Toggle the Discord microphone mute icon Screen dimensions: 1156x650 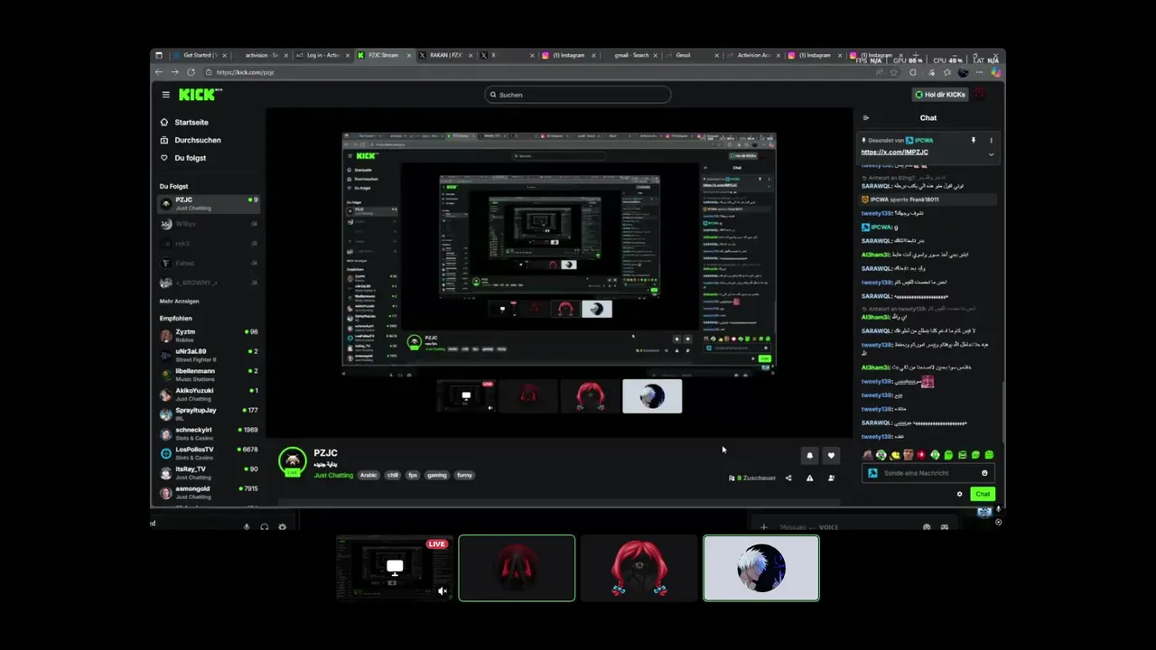click(247, 526)
